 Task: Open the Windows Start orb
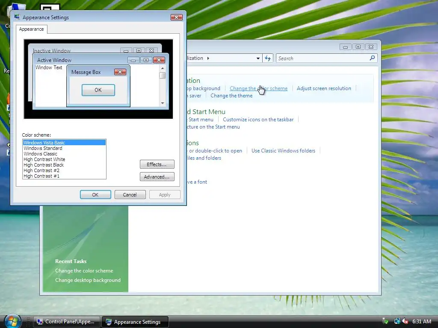(x=12, y=321)
